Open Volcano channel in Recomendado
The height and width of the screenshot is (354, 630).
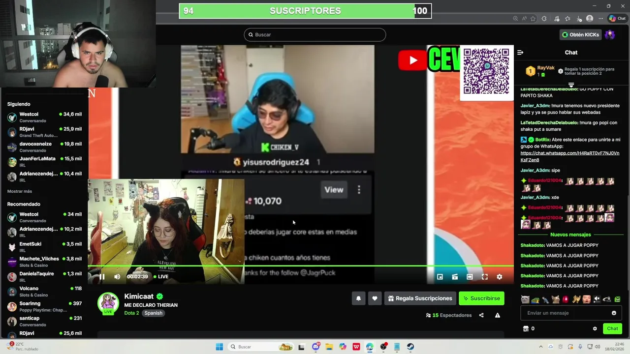44,292
